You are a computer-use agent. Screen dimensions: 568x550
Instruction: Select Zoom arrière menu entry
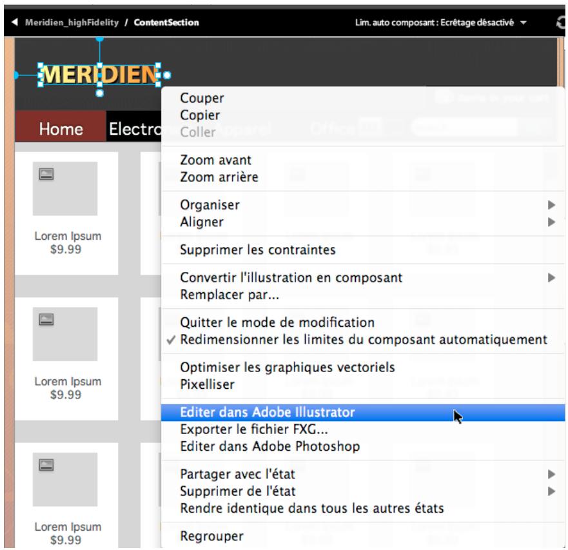point(363,177)
